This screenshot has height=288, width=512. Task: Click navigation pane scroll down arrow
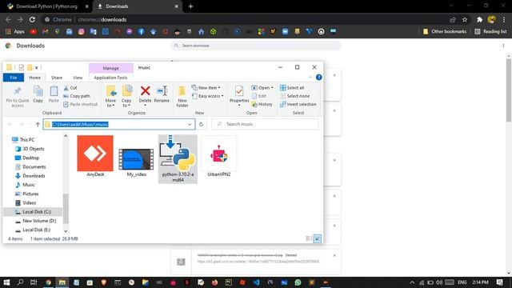(x=66, y=231)
